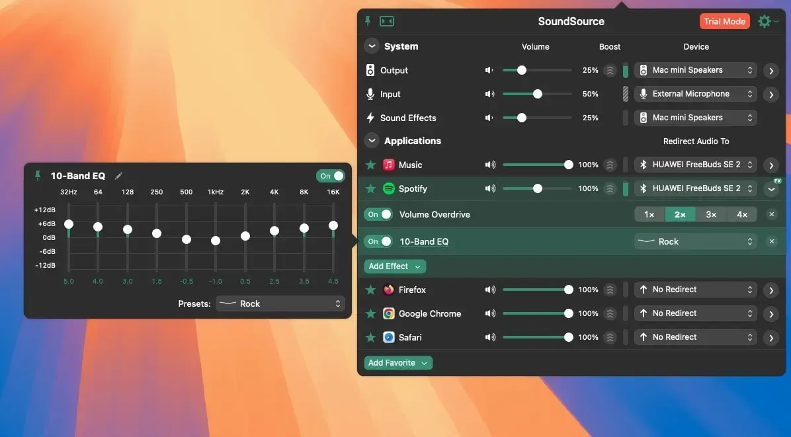The height and width of the screenshot is (437, 791).
Task: Toggle compact view icon in SoundSource header
Action: point(387,21)
